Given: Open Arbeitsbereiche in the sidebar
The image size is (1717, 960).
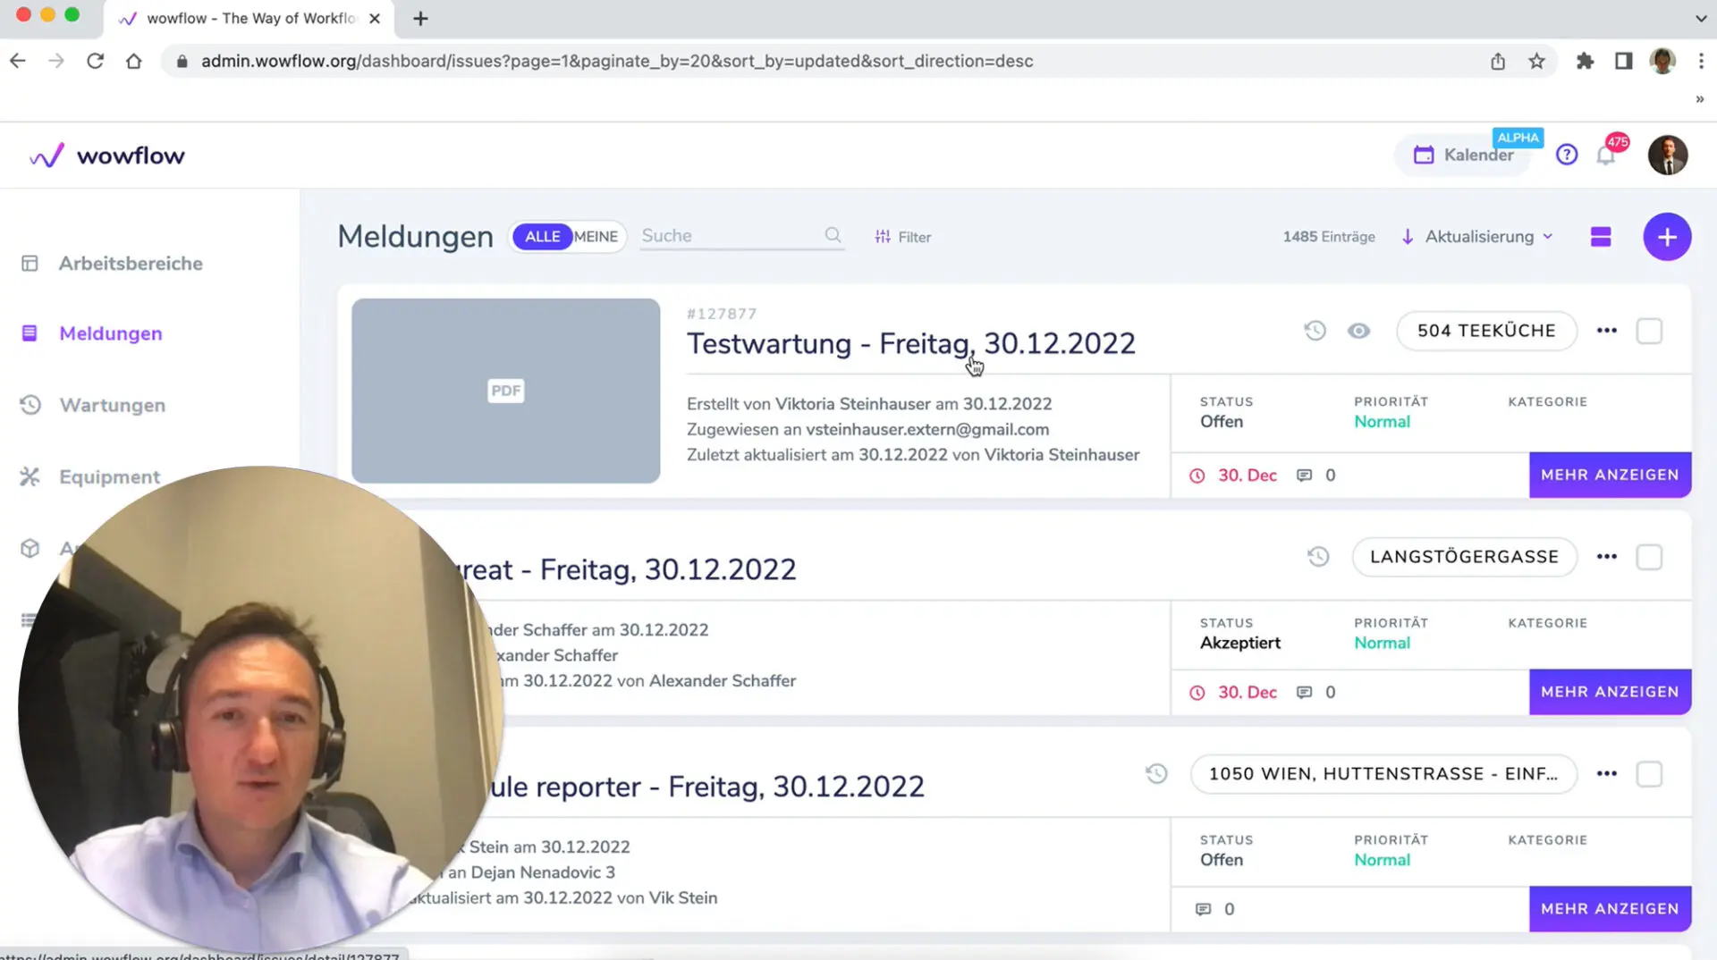Looking at the screenshot, I should tap(131, 264).
